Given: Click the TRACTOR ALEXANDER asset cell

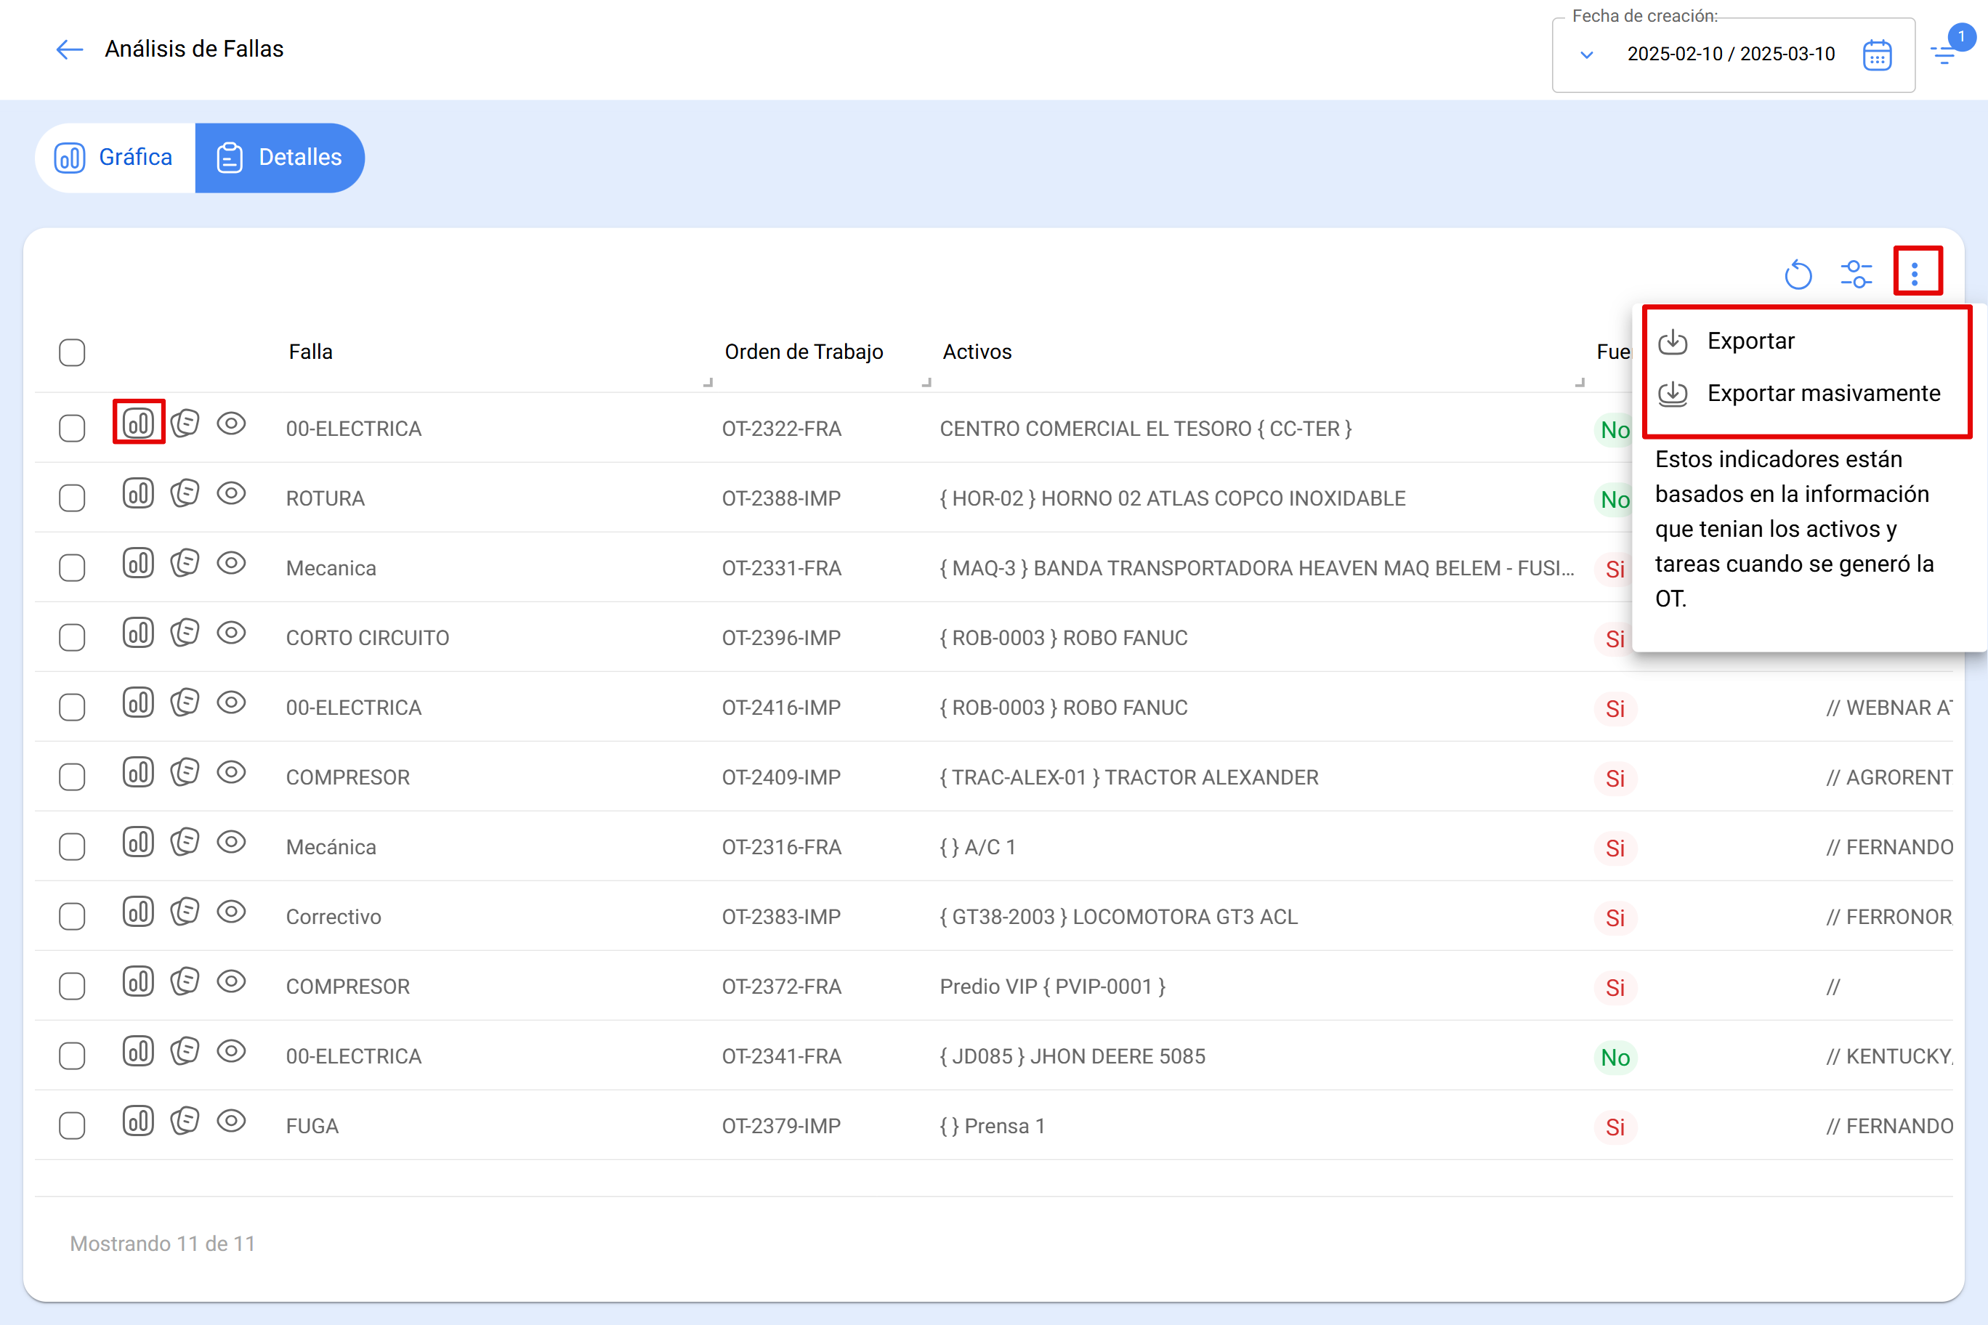Looking at the screenshot, I should [x=1128, y=777].
